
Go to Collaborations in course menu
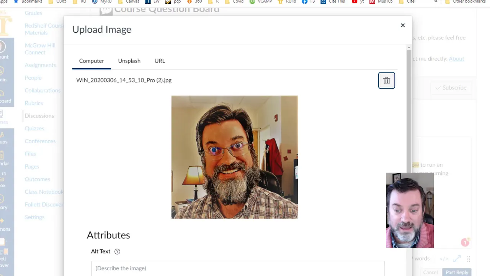(x=42, y=90)
